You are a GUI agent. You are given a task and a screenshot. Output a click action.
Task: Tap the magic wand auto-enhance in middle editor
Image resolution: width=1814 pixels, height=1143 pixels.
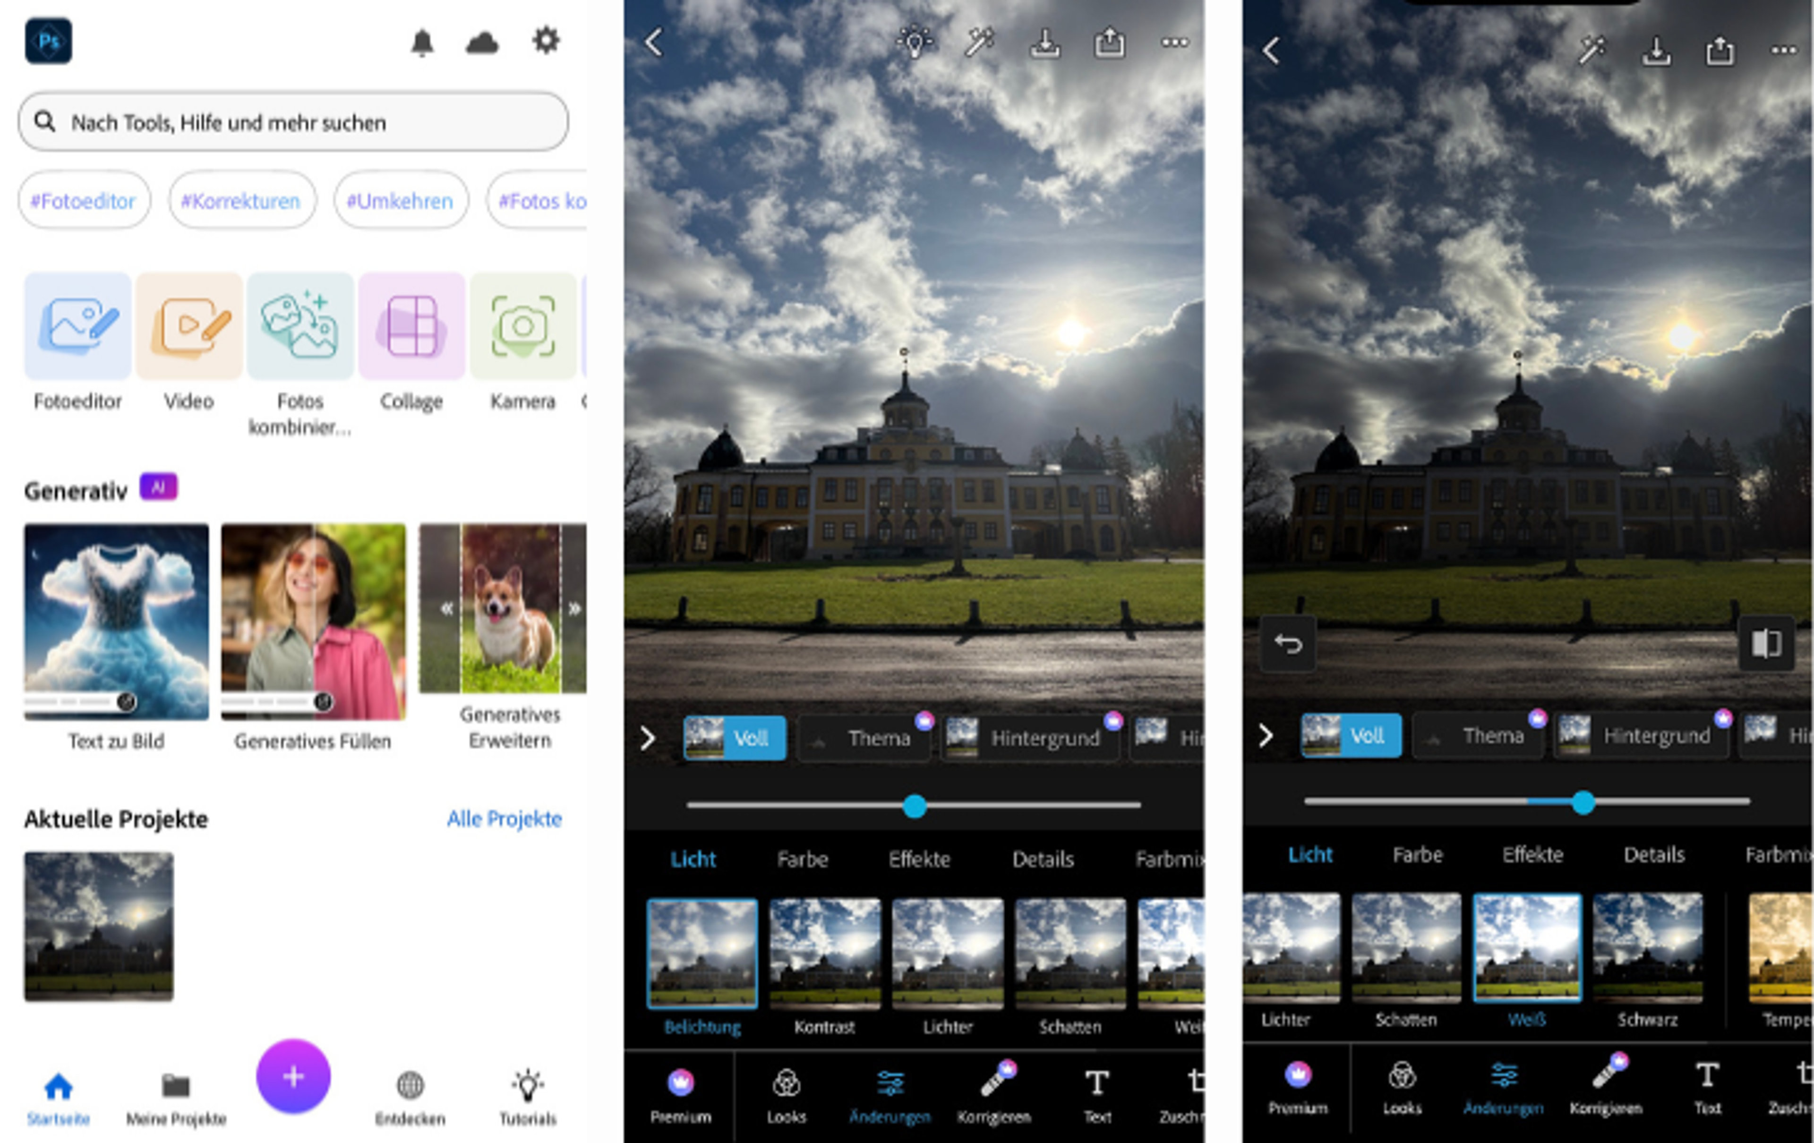coord(980,42)
